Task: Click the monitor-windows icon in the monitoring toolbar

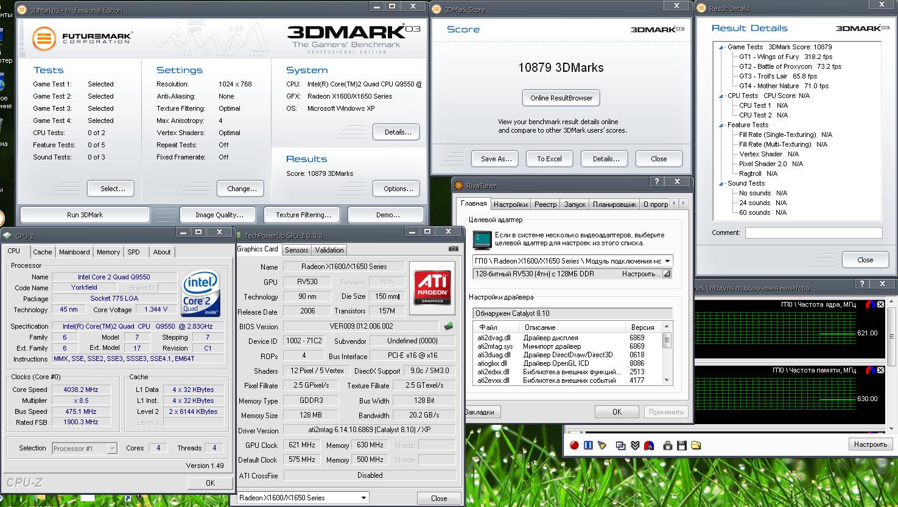Action: 620,446
